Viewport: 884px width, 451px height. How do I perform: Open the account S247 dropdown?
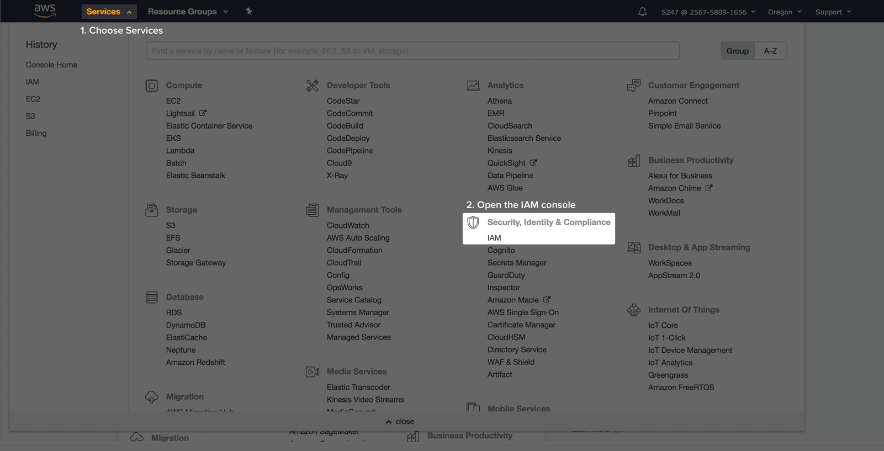coord(708,12)
